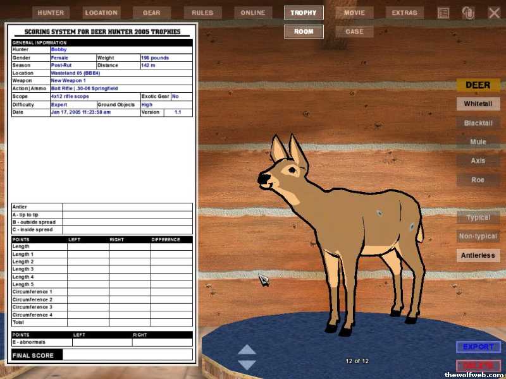Select the Whitetail deer filter
The image size is (506, 379).
point(478,104)
